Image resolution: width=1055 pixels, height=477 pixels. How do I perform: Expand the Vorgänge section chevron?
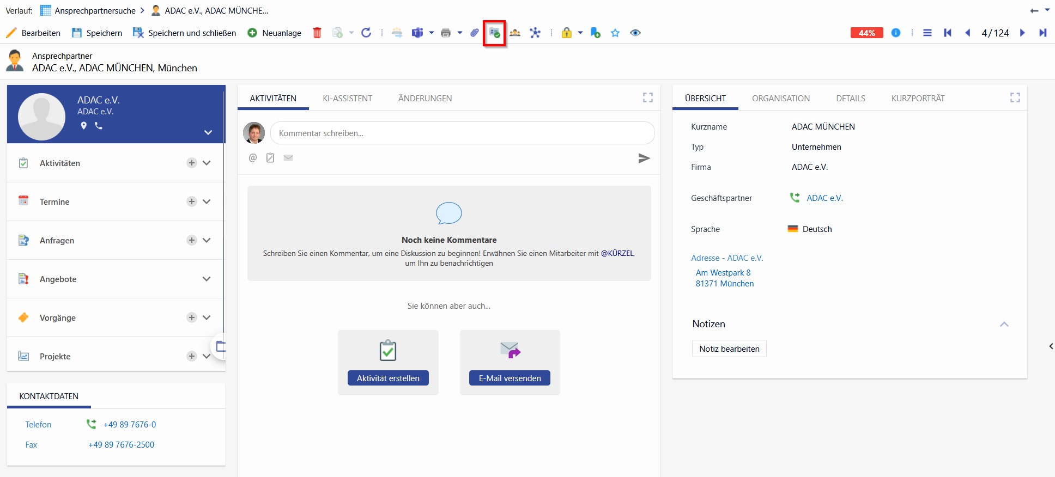(x=207, y=317)
